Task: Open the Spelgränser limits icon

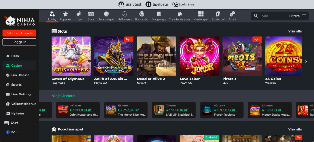Action: coord(175,4)
